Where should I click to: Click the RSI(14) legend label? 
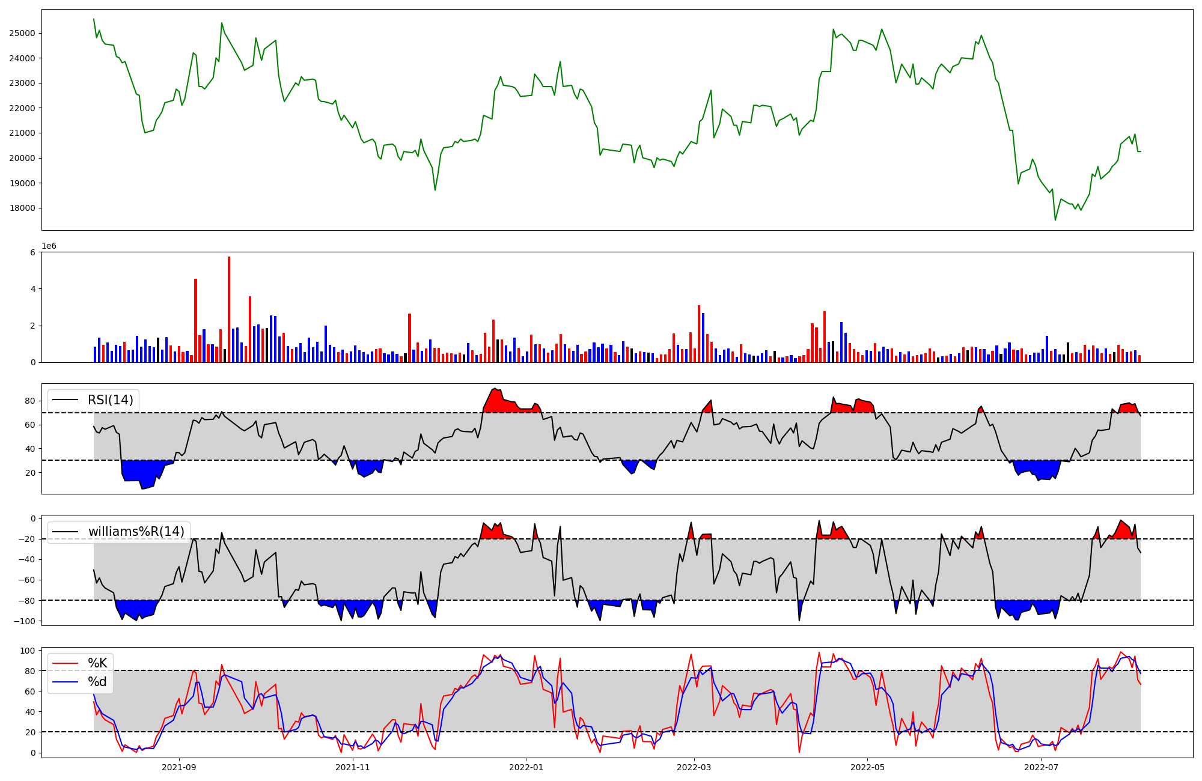pyautogui.click(x=111, y=400)
